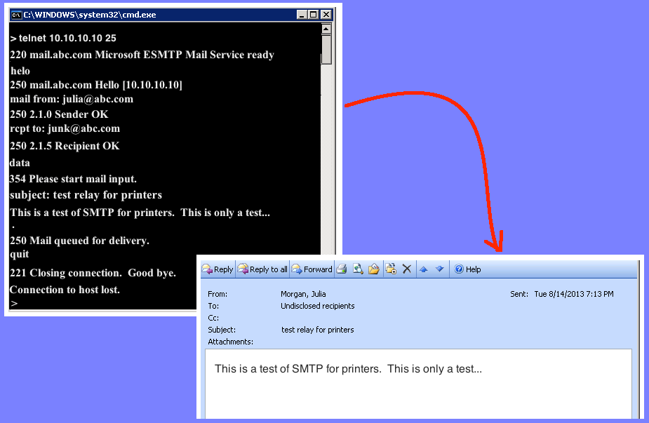
Task: Click 'mail from: julia@abc.com' line
Action: (72, 100)
